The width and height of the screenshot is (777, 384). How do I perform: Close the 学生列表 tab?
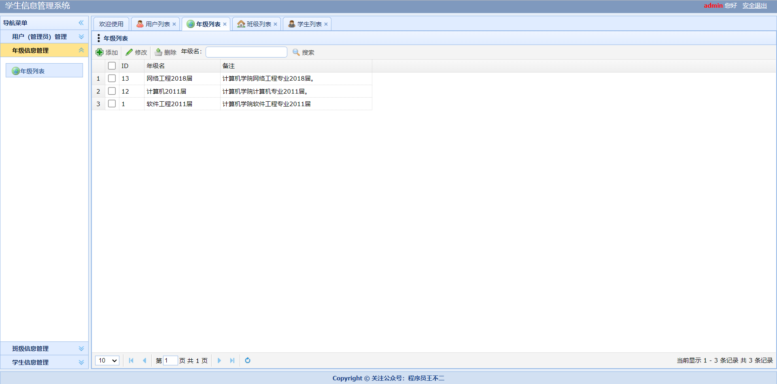click(x=326, y=24)
